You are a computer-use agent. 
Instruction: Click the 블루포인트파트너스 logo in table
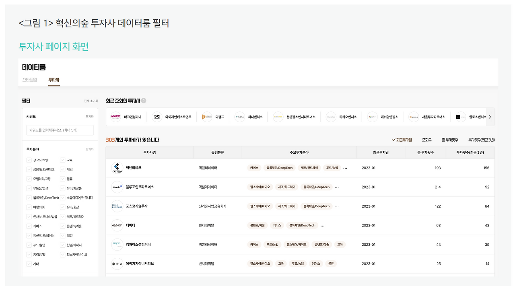coord(117,187)
